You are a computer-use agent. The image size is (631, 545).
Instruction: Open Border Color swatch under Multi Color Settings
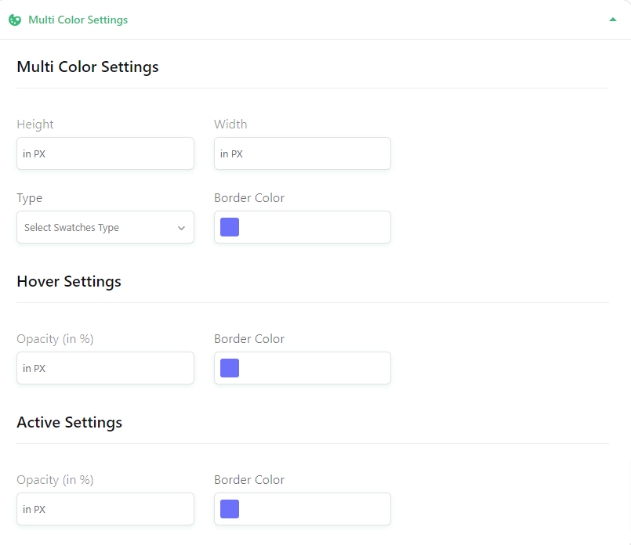click(230, 227)
